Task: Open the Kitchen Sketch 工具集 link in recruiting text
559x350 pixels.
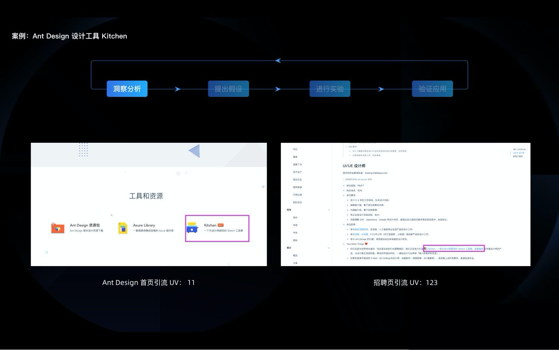Action: pyautogui.click(x=450, y=249)
